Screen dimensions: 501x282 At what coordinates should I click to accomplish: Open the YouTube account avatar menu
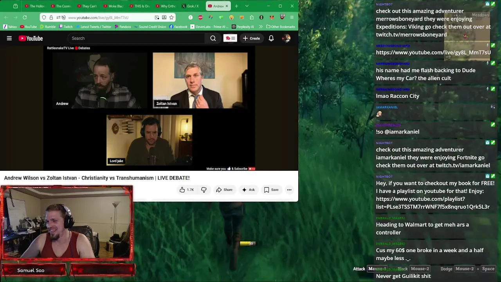coord(286,38)
